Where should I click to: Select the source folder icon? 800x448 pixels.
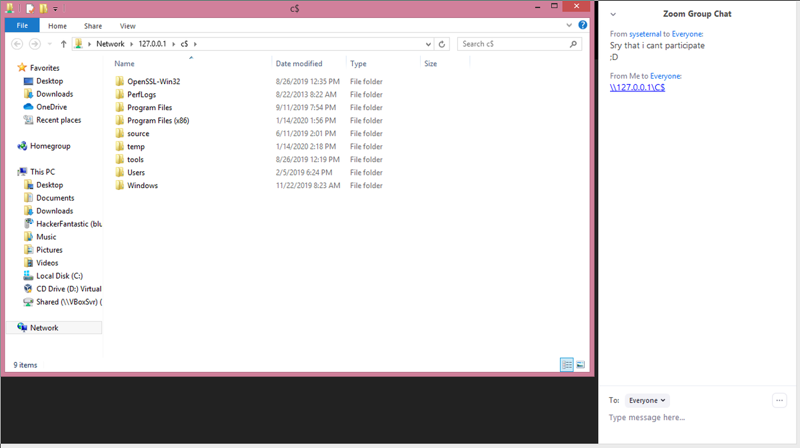click(120, 133)
